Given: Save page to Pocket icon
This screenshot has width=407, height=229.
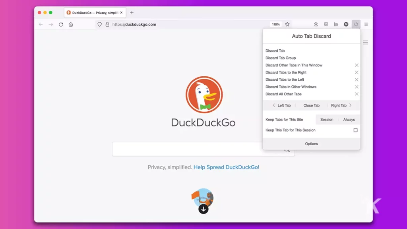Looking at the screenshot, I should click(x=326, y=24).
